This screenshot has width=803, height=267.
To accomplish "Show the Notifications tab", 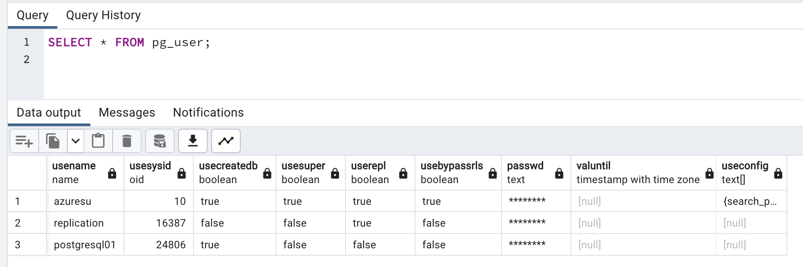I will pyautogui.click(x=208, y=113).
